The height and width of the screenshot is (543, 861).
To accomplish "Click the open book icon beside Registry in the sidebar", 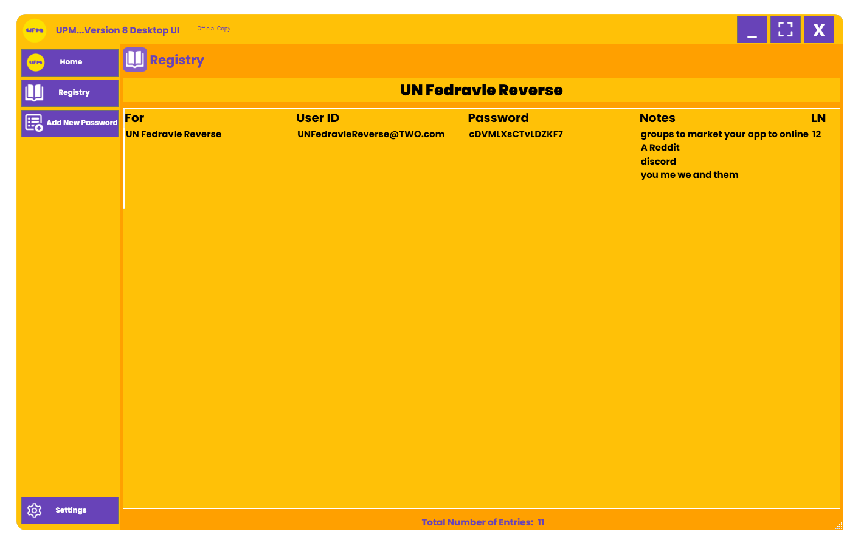I will tap(34, 92).
